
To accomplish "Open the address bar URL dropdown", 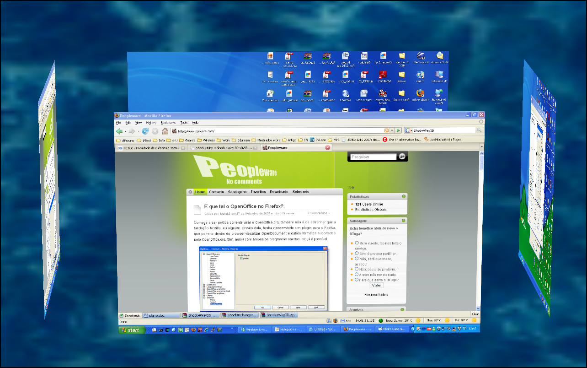I will [392, 131].
